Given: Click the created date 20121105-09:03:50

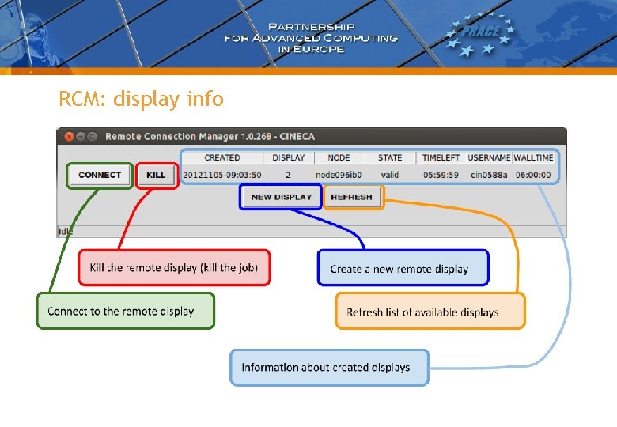Looking at the screenshot, I should coord(222,175).
